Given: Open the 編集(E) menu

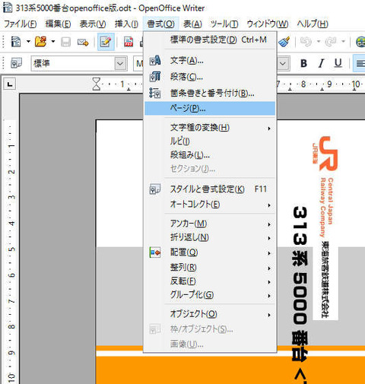Looking at the screenshot, I should (x=58, y=24).
